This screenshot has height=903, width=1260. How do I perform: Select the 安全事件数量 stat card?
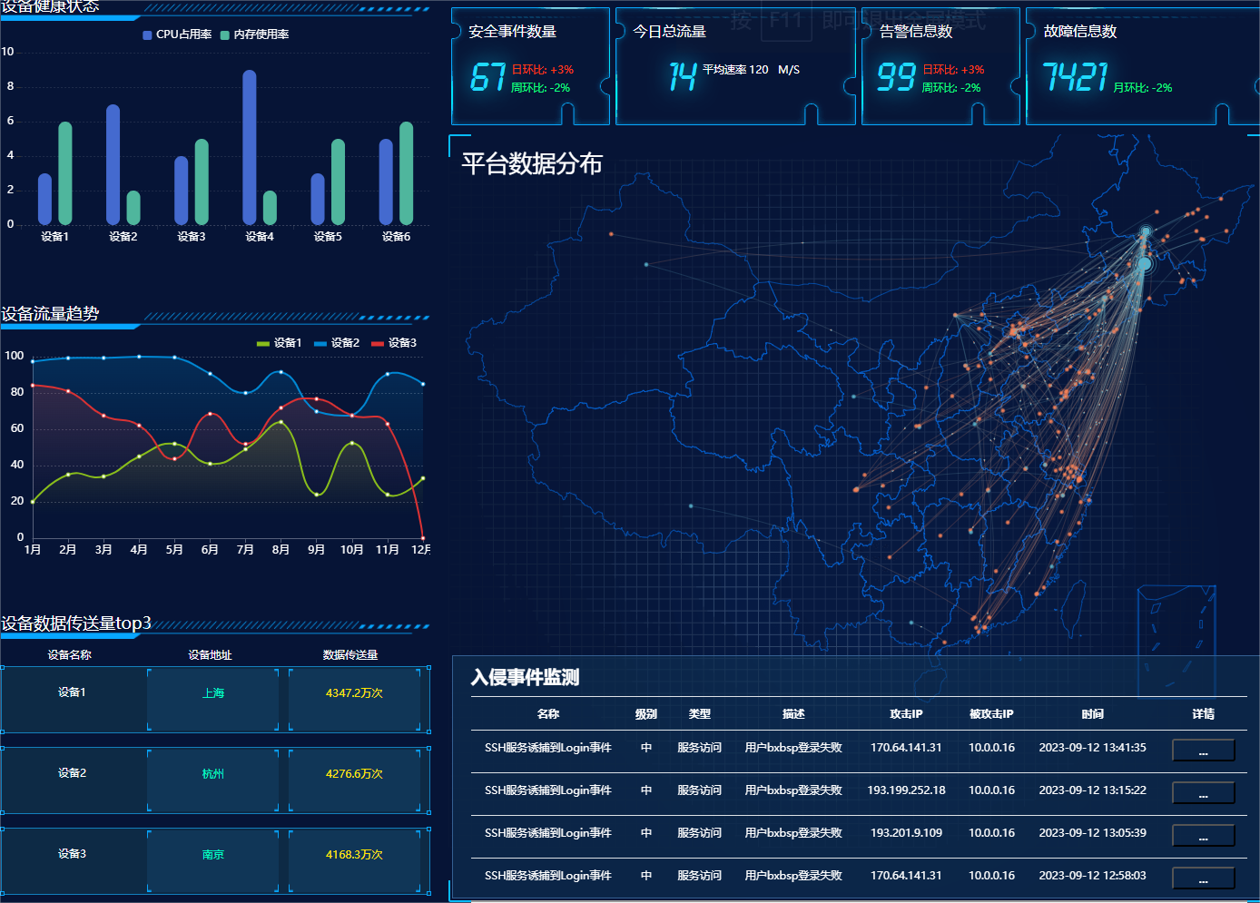[530, 66]
